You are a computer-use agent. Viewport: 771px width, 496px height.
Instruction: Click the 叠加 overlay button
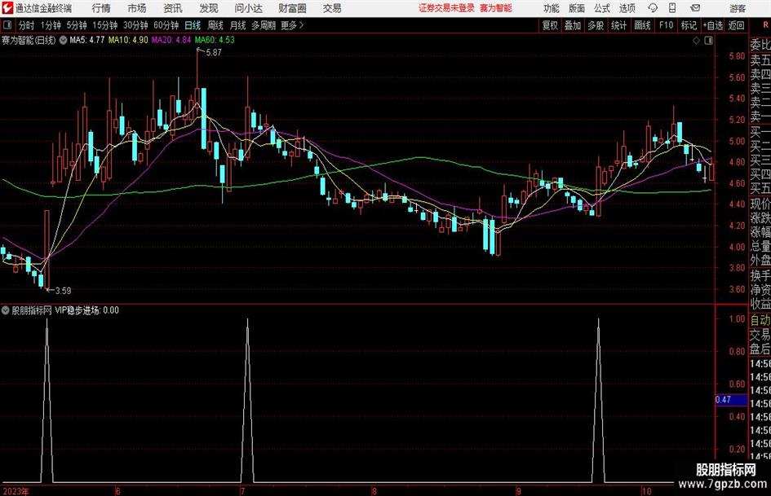point(573,25)
